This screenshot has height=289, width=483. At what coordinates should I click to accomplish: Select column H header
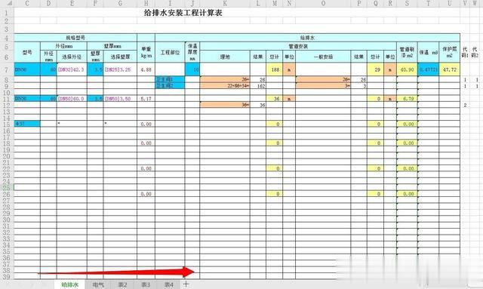point(146,3)
